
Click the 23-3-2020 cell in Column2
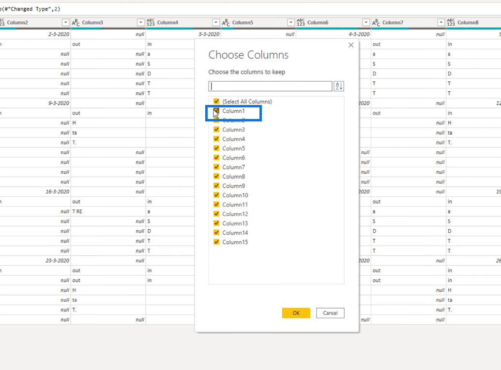click(35, 261)
